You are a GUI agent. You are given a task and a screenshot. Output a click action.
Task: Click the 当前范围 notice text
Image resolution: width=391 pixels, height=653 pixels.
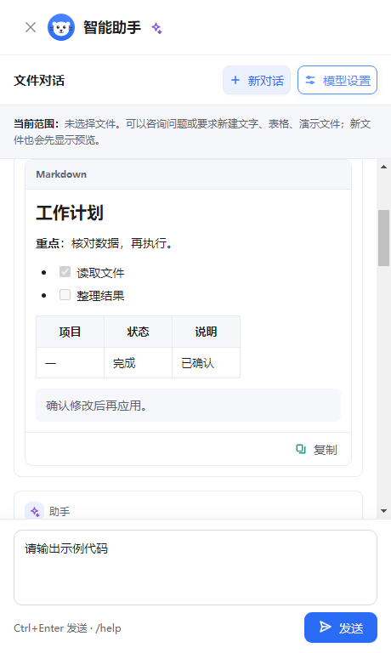192,132
